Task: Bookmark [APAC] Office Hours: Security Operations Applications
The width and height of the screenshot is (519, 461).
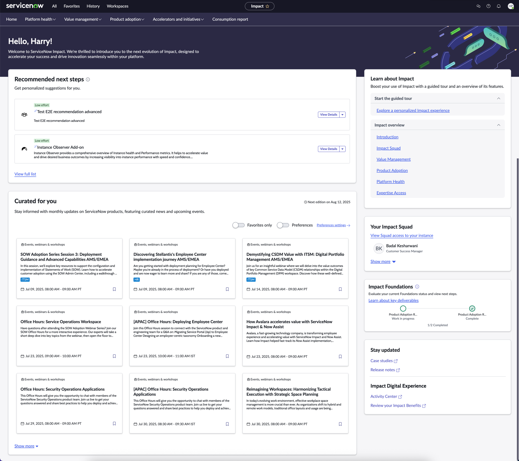Action: 227,424
